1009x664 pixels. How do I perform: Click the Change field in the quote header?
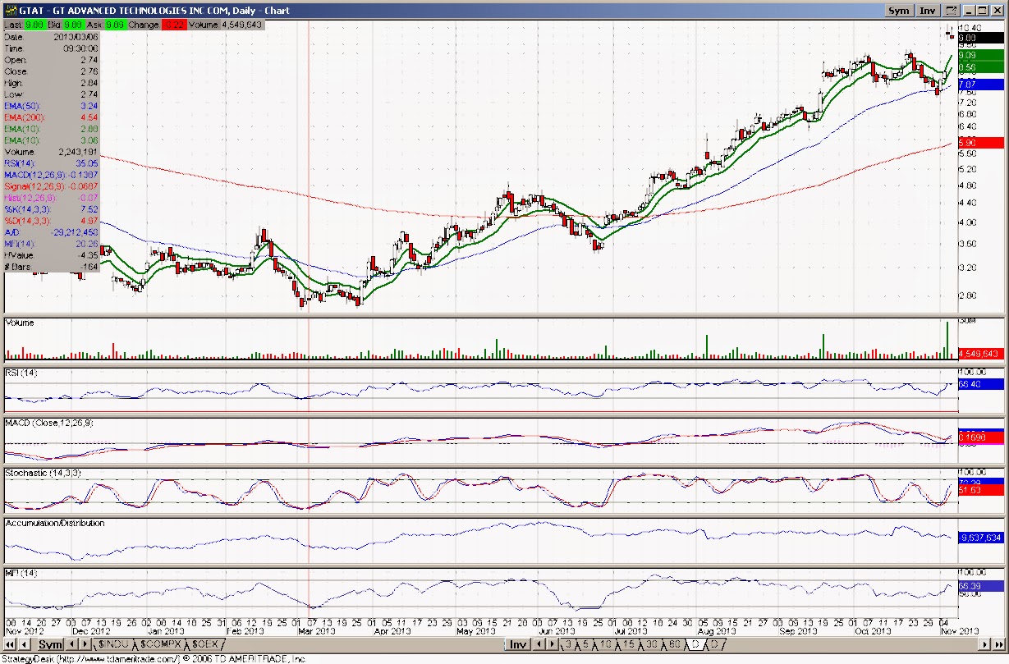pyautogui.click(x=157, y=25)
